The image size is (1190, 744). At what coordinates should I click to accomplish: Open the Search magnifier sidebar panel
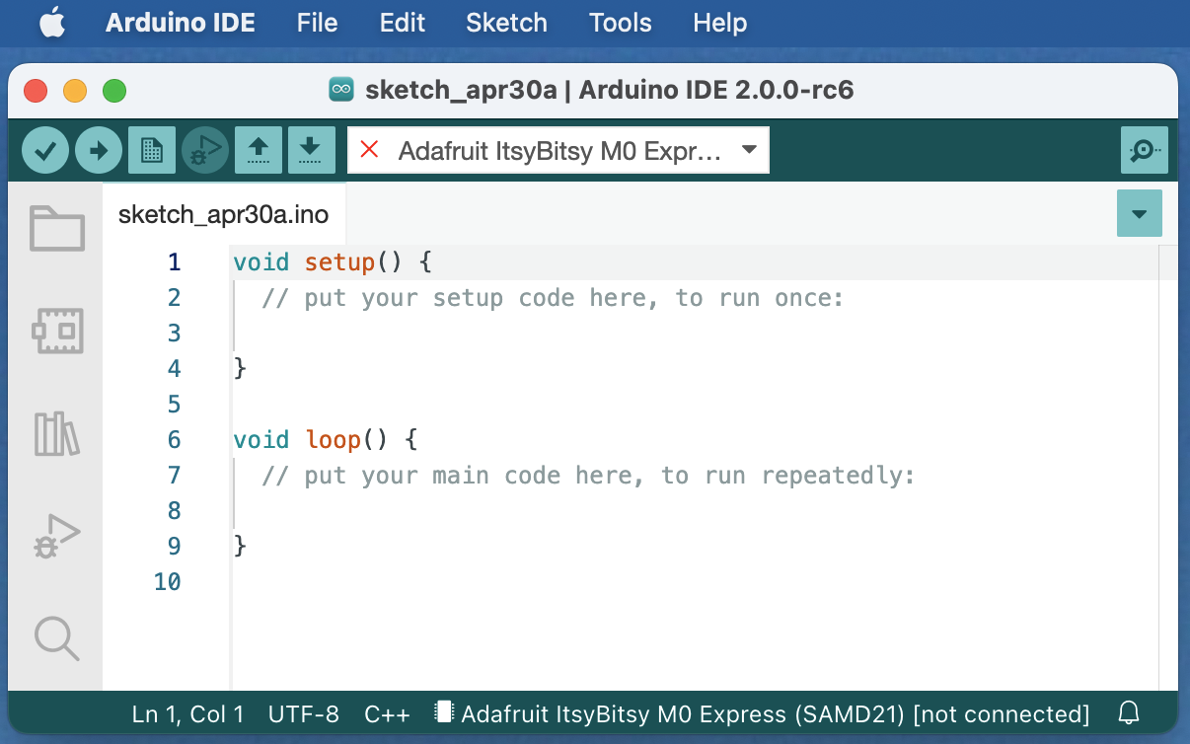[56, 637]
